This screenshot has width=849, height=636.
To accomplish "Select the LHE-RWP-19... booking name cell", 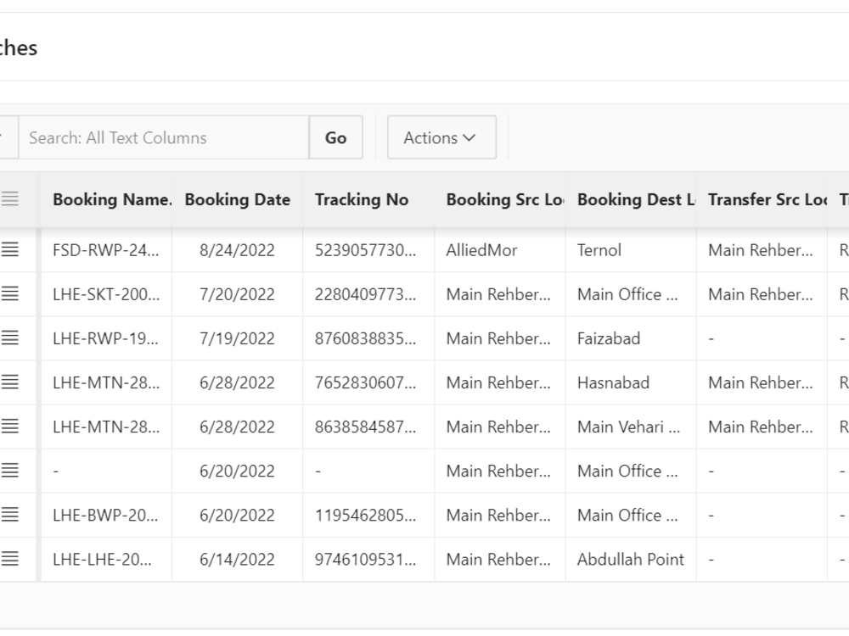I will tap(107, 338).
